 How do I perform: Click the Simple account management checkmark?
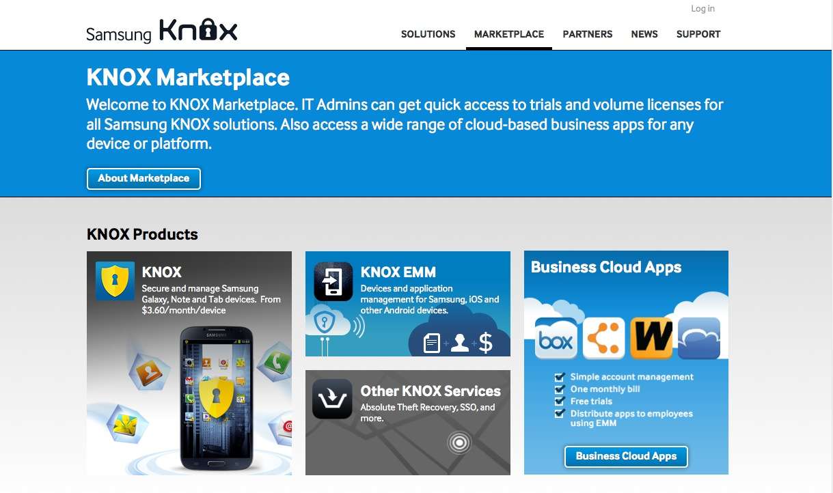click(x=560, y=377)
